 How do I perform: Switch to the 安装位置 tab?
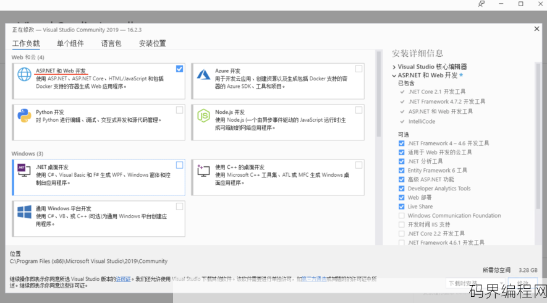tap(153, 44)
